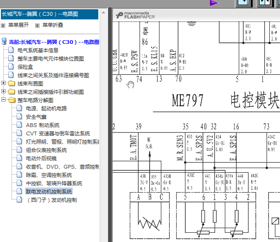This screenshot has height=242, width=280.
Task: Open ABS 制动系统 diagram
Action: [43, 125]
